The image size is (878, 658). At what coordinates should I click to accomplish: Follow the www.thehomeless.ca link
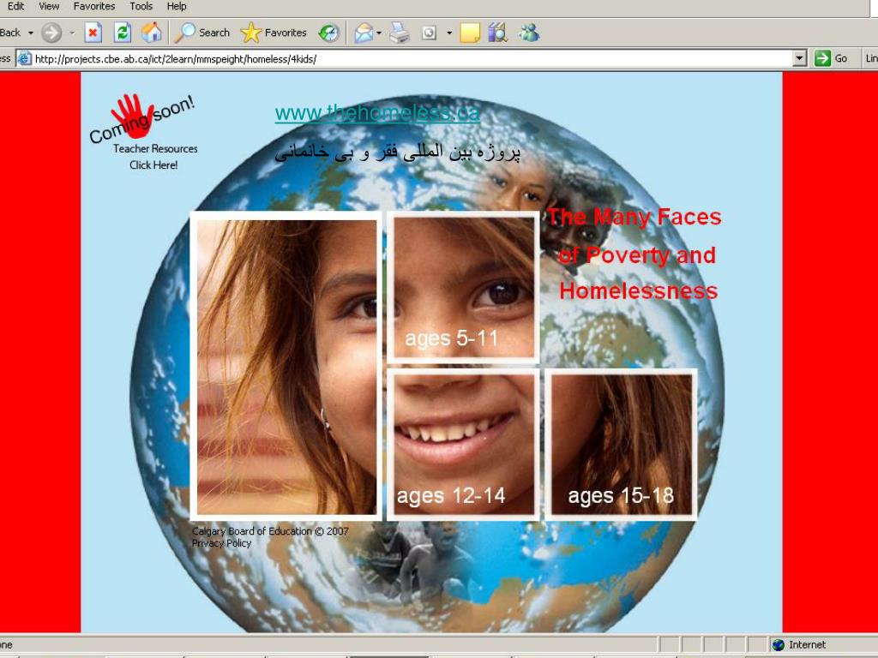coord(377,113)
